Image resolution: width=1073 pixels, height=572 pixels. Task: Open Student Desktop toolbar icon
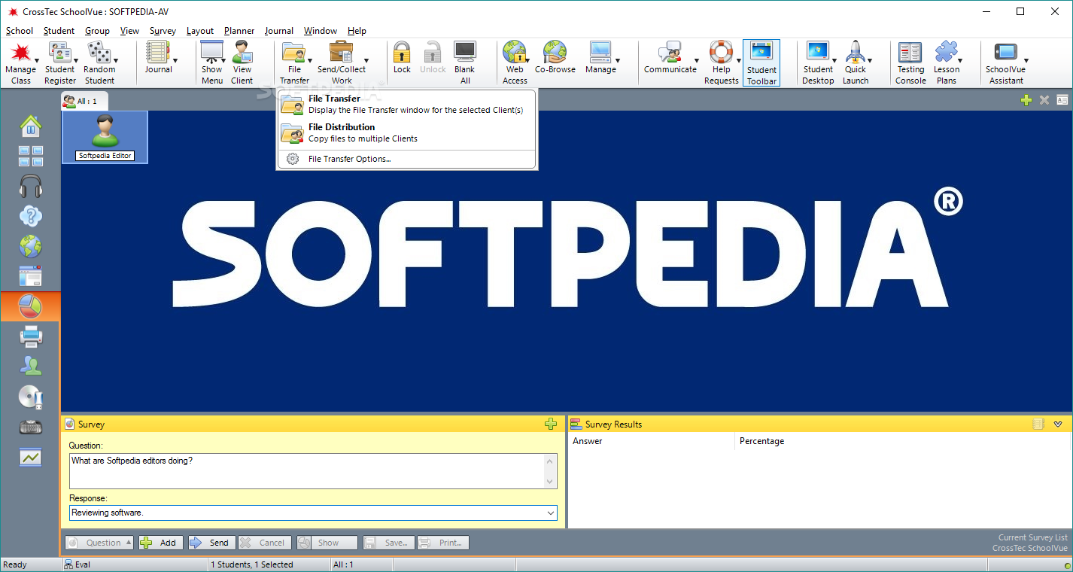coord(817,53)
